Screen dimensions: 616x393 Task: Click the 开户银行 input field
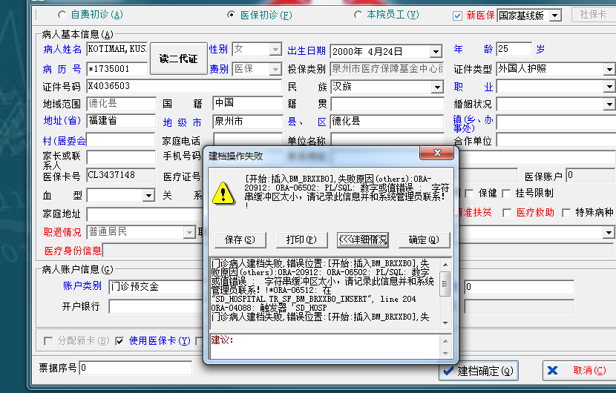pos(157,306)
